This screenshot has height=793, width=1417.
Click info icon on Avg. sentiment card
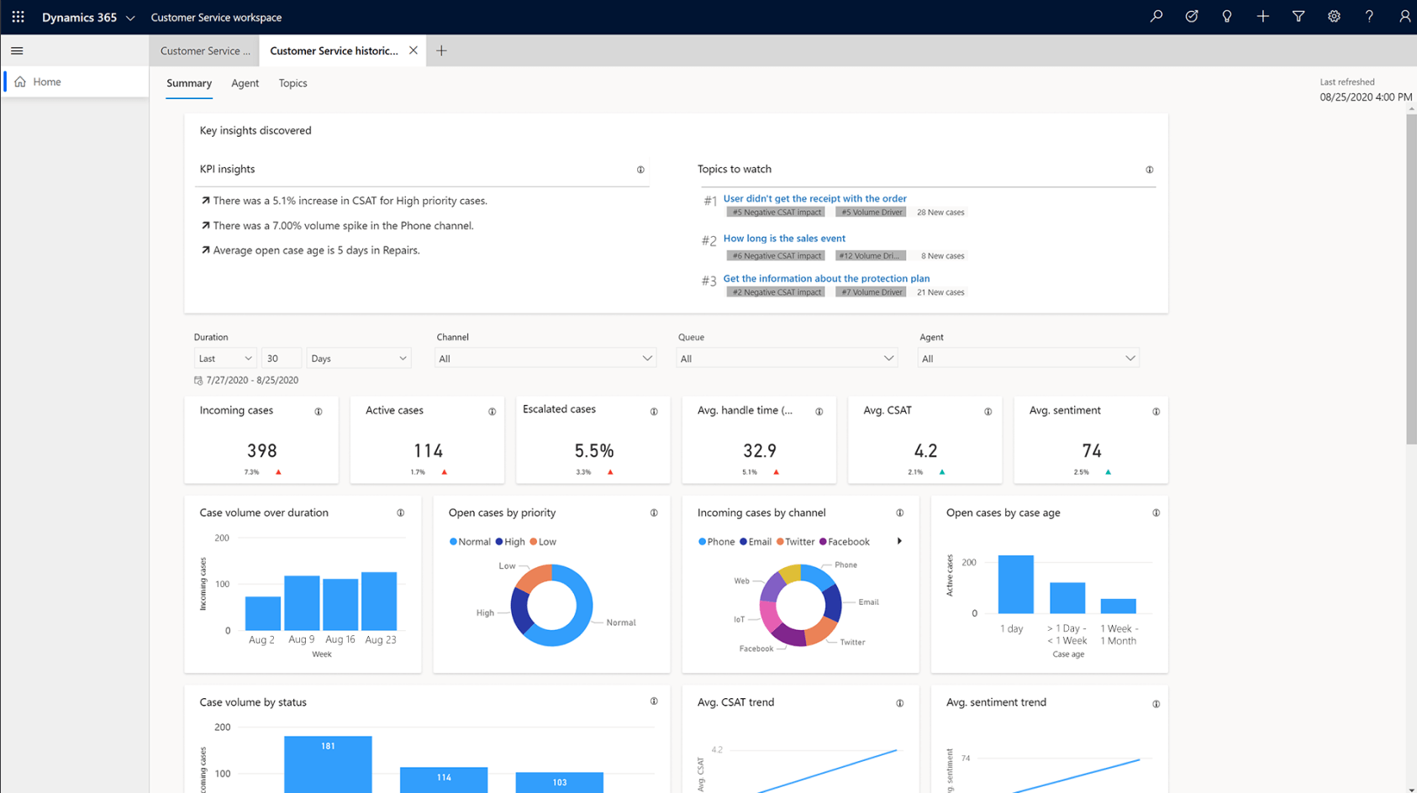[x=1156, y=412]
